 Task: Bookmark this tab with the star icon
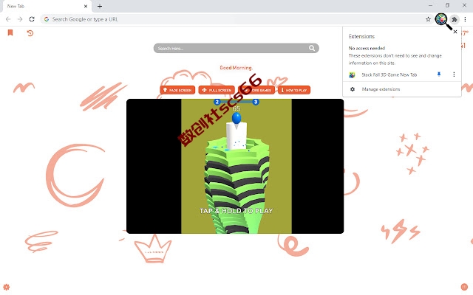428,19
